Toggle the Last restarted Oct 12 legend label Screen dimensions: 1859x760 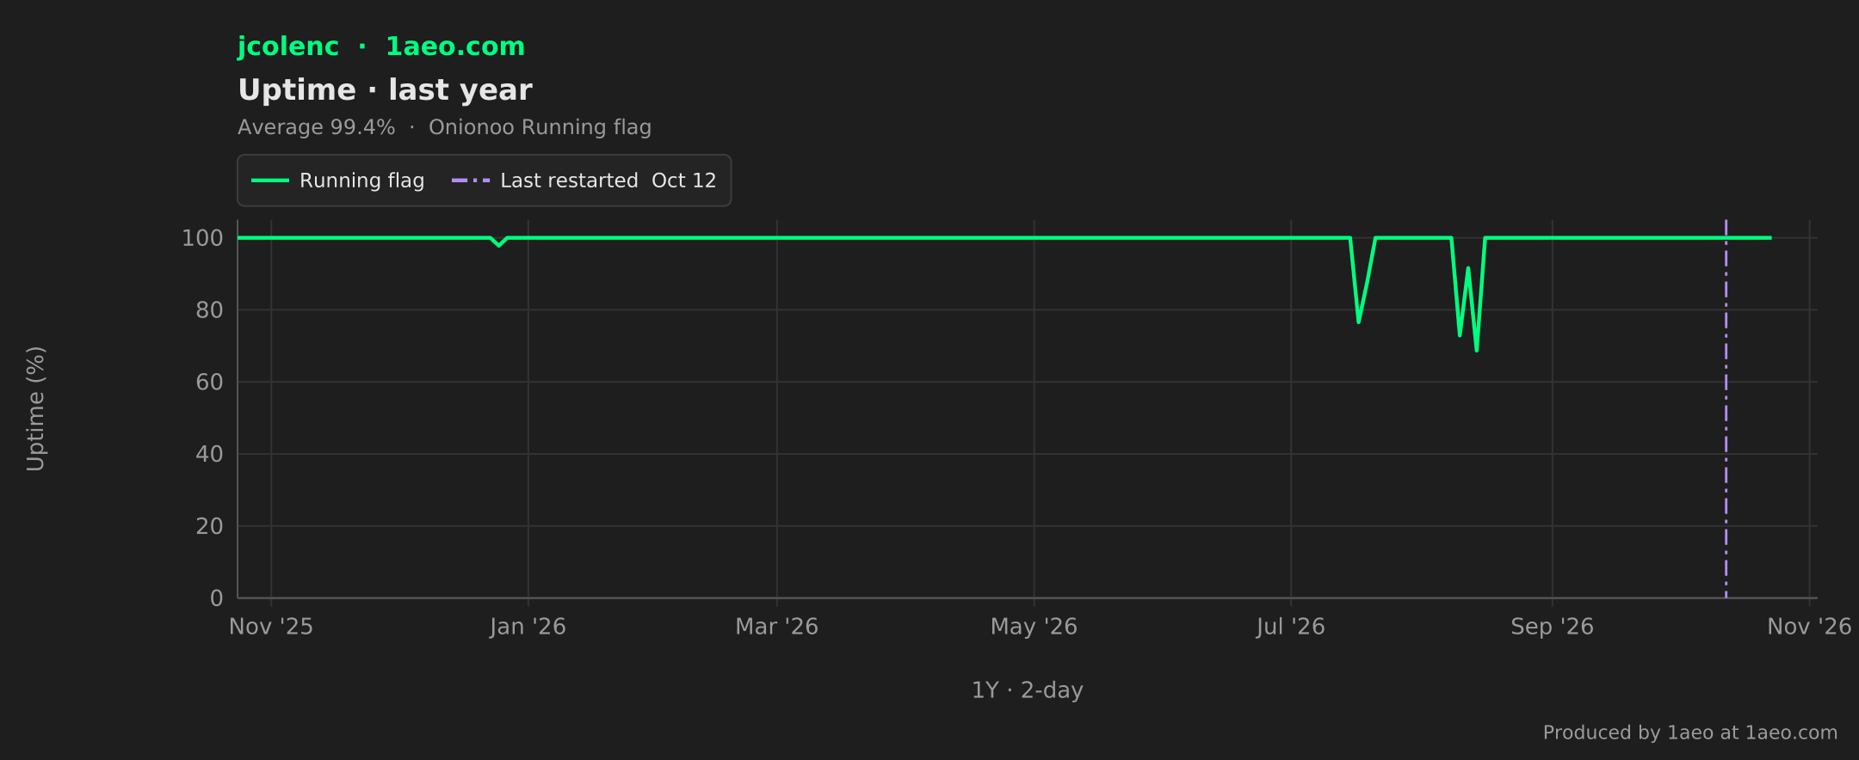608,181
